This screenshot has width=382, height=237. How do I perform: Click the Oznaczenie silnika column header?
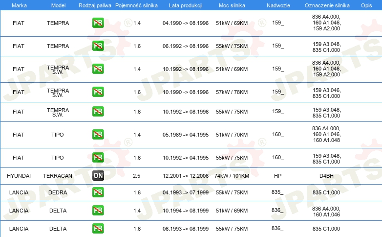coord(327,5)
